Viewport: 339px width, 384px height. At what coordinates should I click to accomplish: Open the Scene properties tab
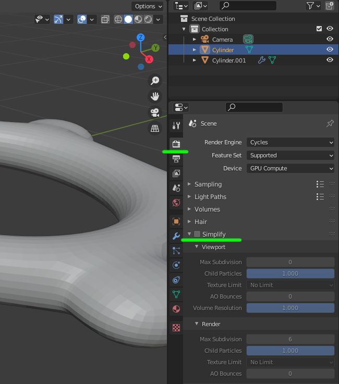(176, 188)
